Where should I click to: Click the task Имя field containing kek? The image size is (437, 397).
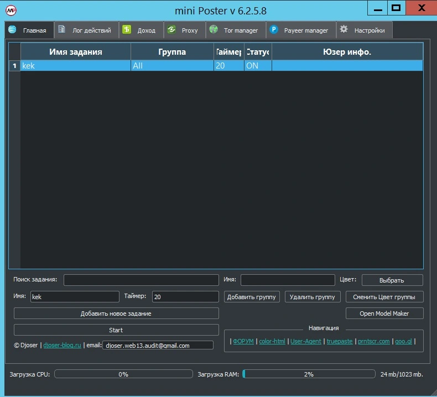75,297
